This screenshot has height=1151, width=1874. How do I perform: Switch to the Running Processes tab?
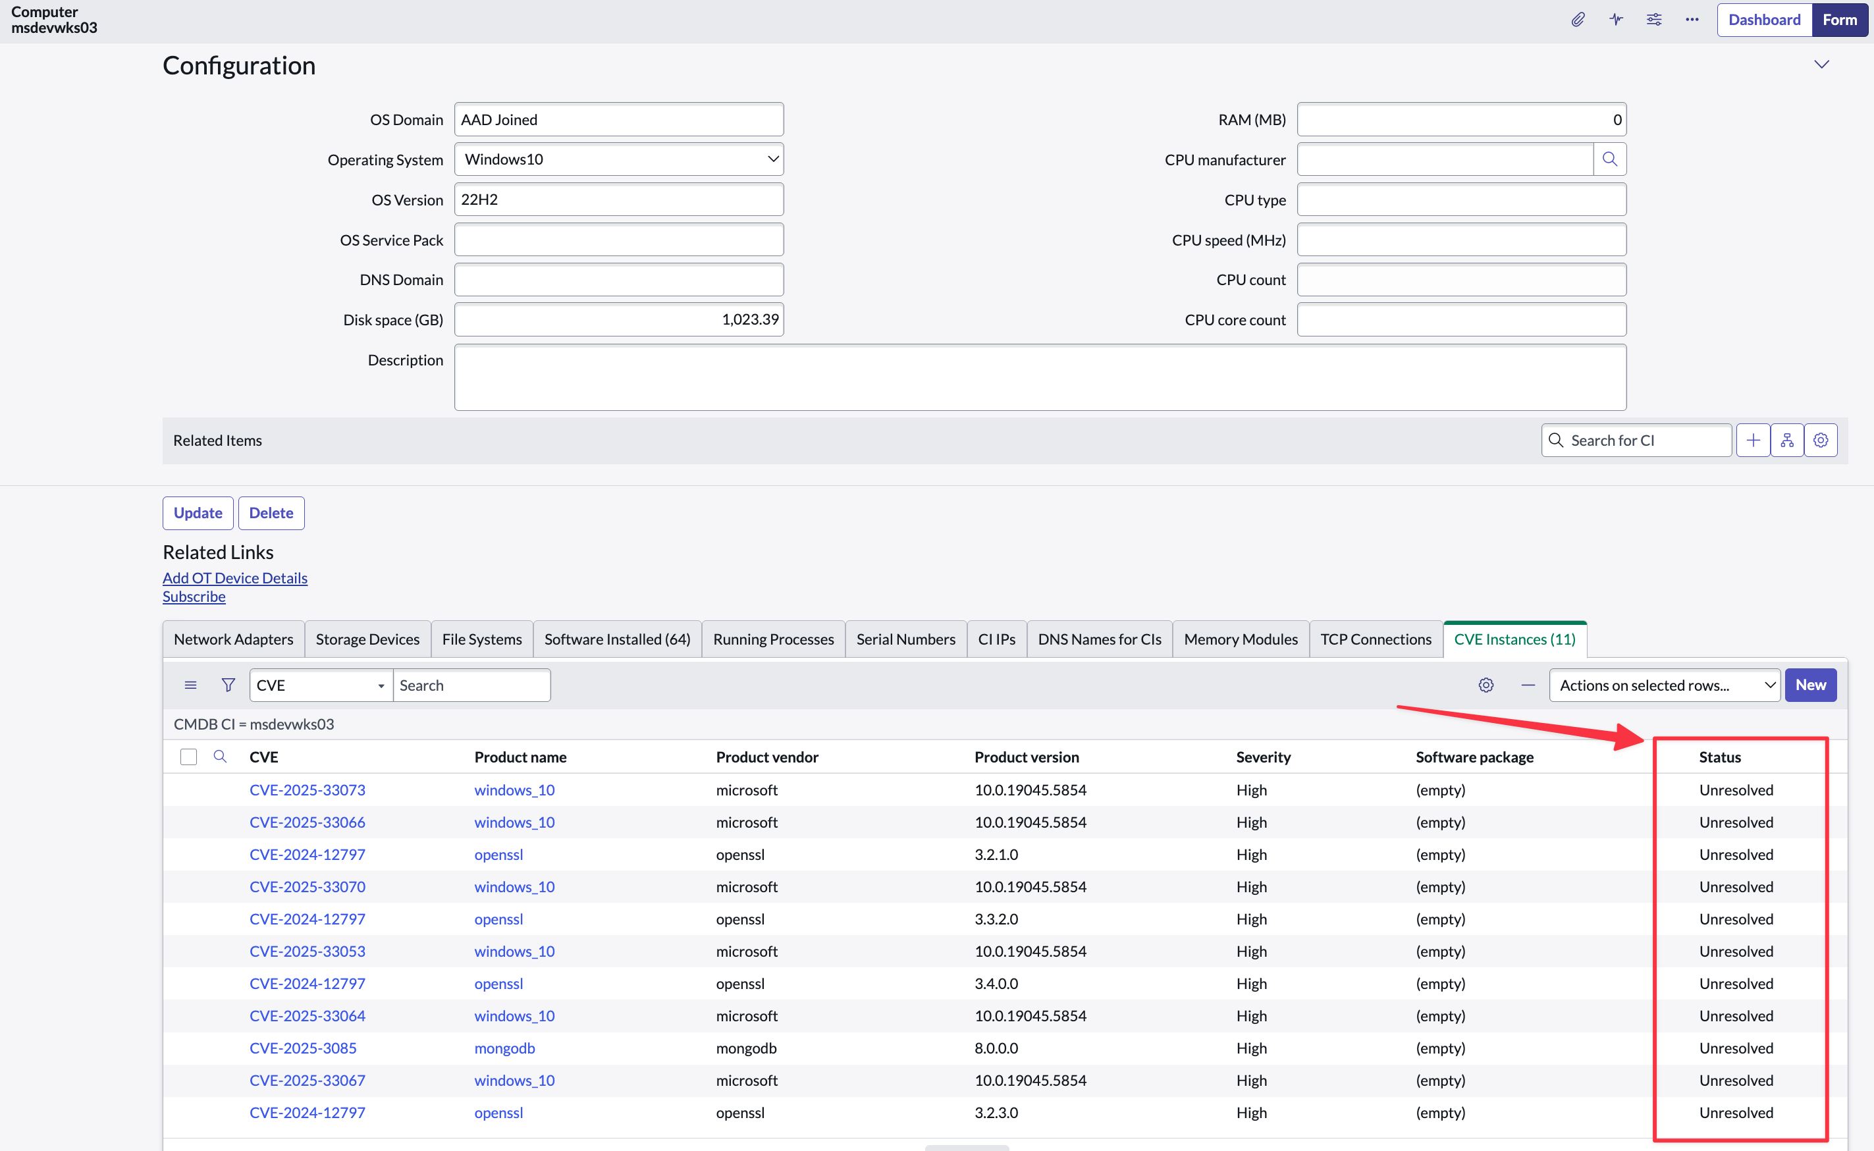click(x=773, y=639)
